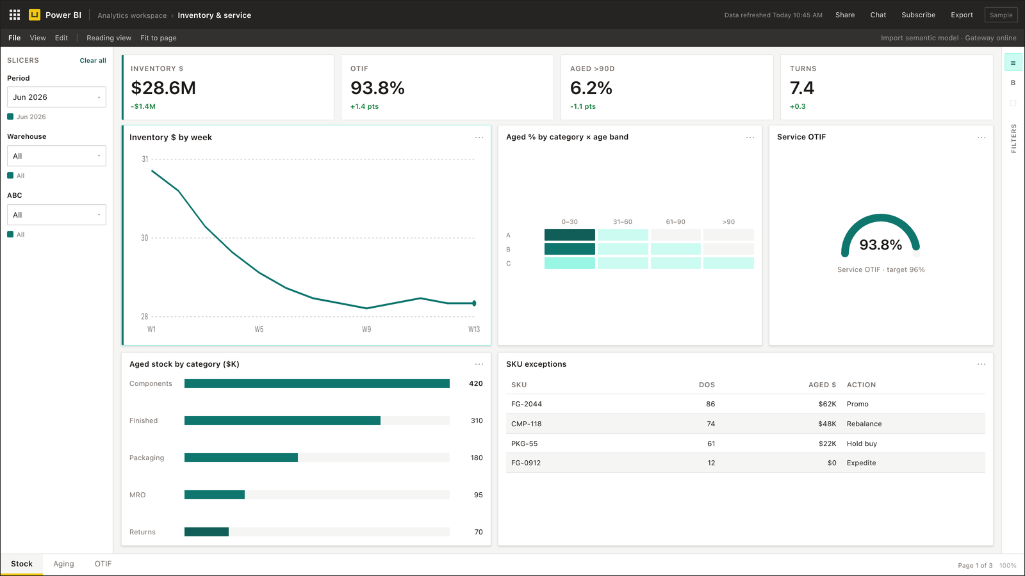Toggle the filters pane lines icon
This screenshot has height=576, width=1025.
click(1013, 63)
